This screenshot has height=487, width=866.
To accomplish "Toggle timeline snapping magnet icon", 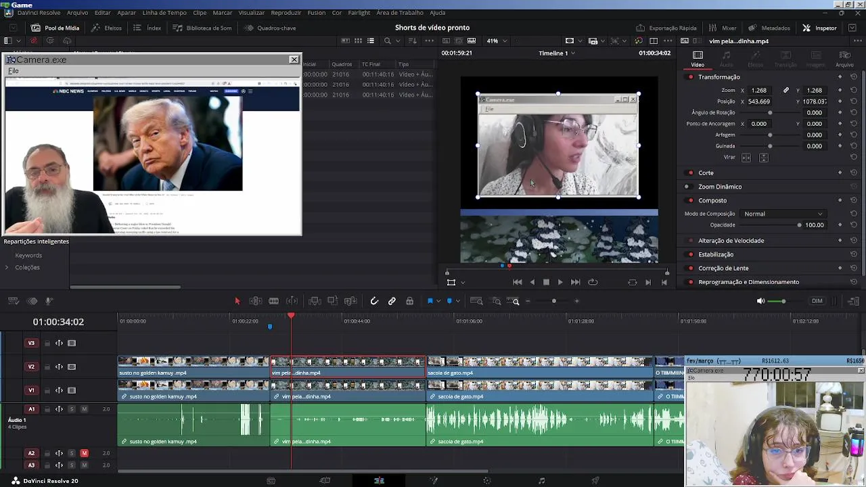I will click(x=374, y=301).
